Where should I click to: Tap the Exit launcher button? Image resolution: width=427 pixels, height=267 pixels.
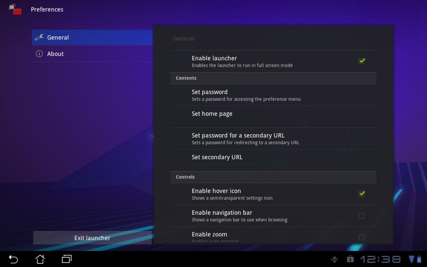[92, 238]
